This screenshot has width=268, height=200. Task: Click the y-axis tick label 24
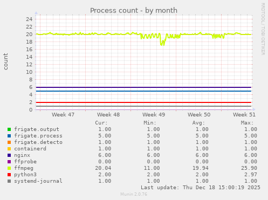[29, 19]
